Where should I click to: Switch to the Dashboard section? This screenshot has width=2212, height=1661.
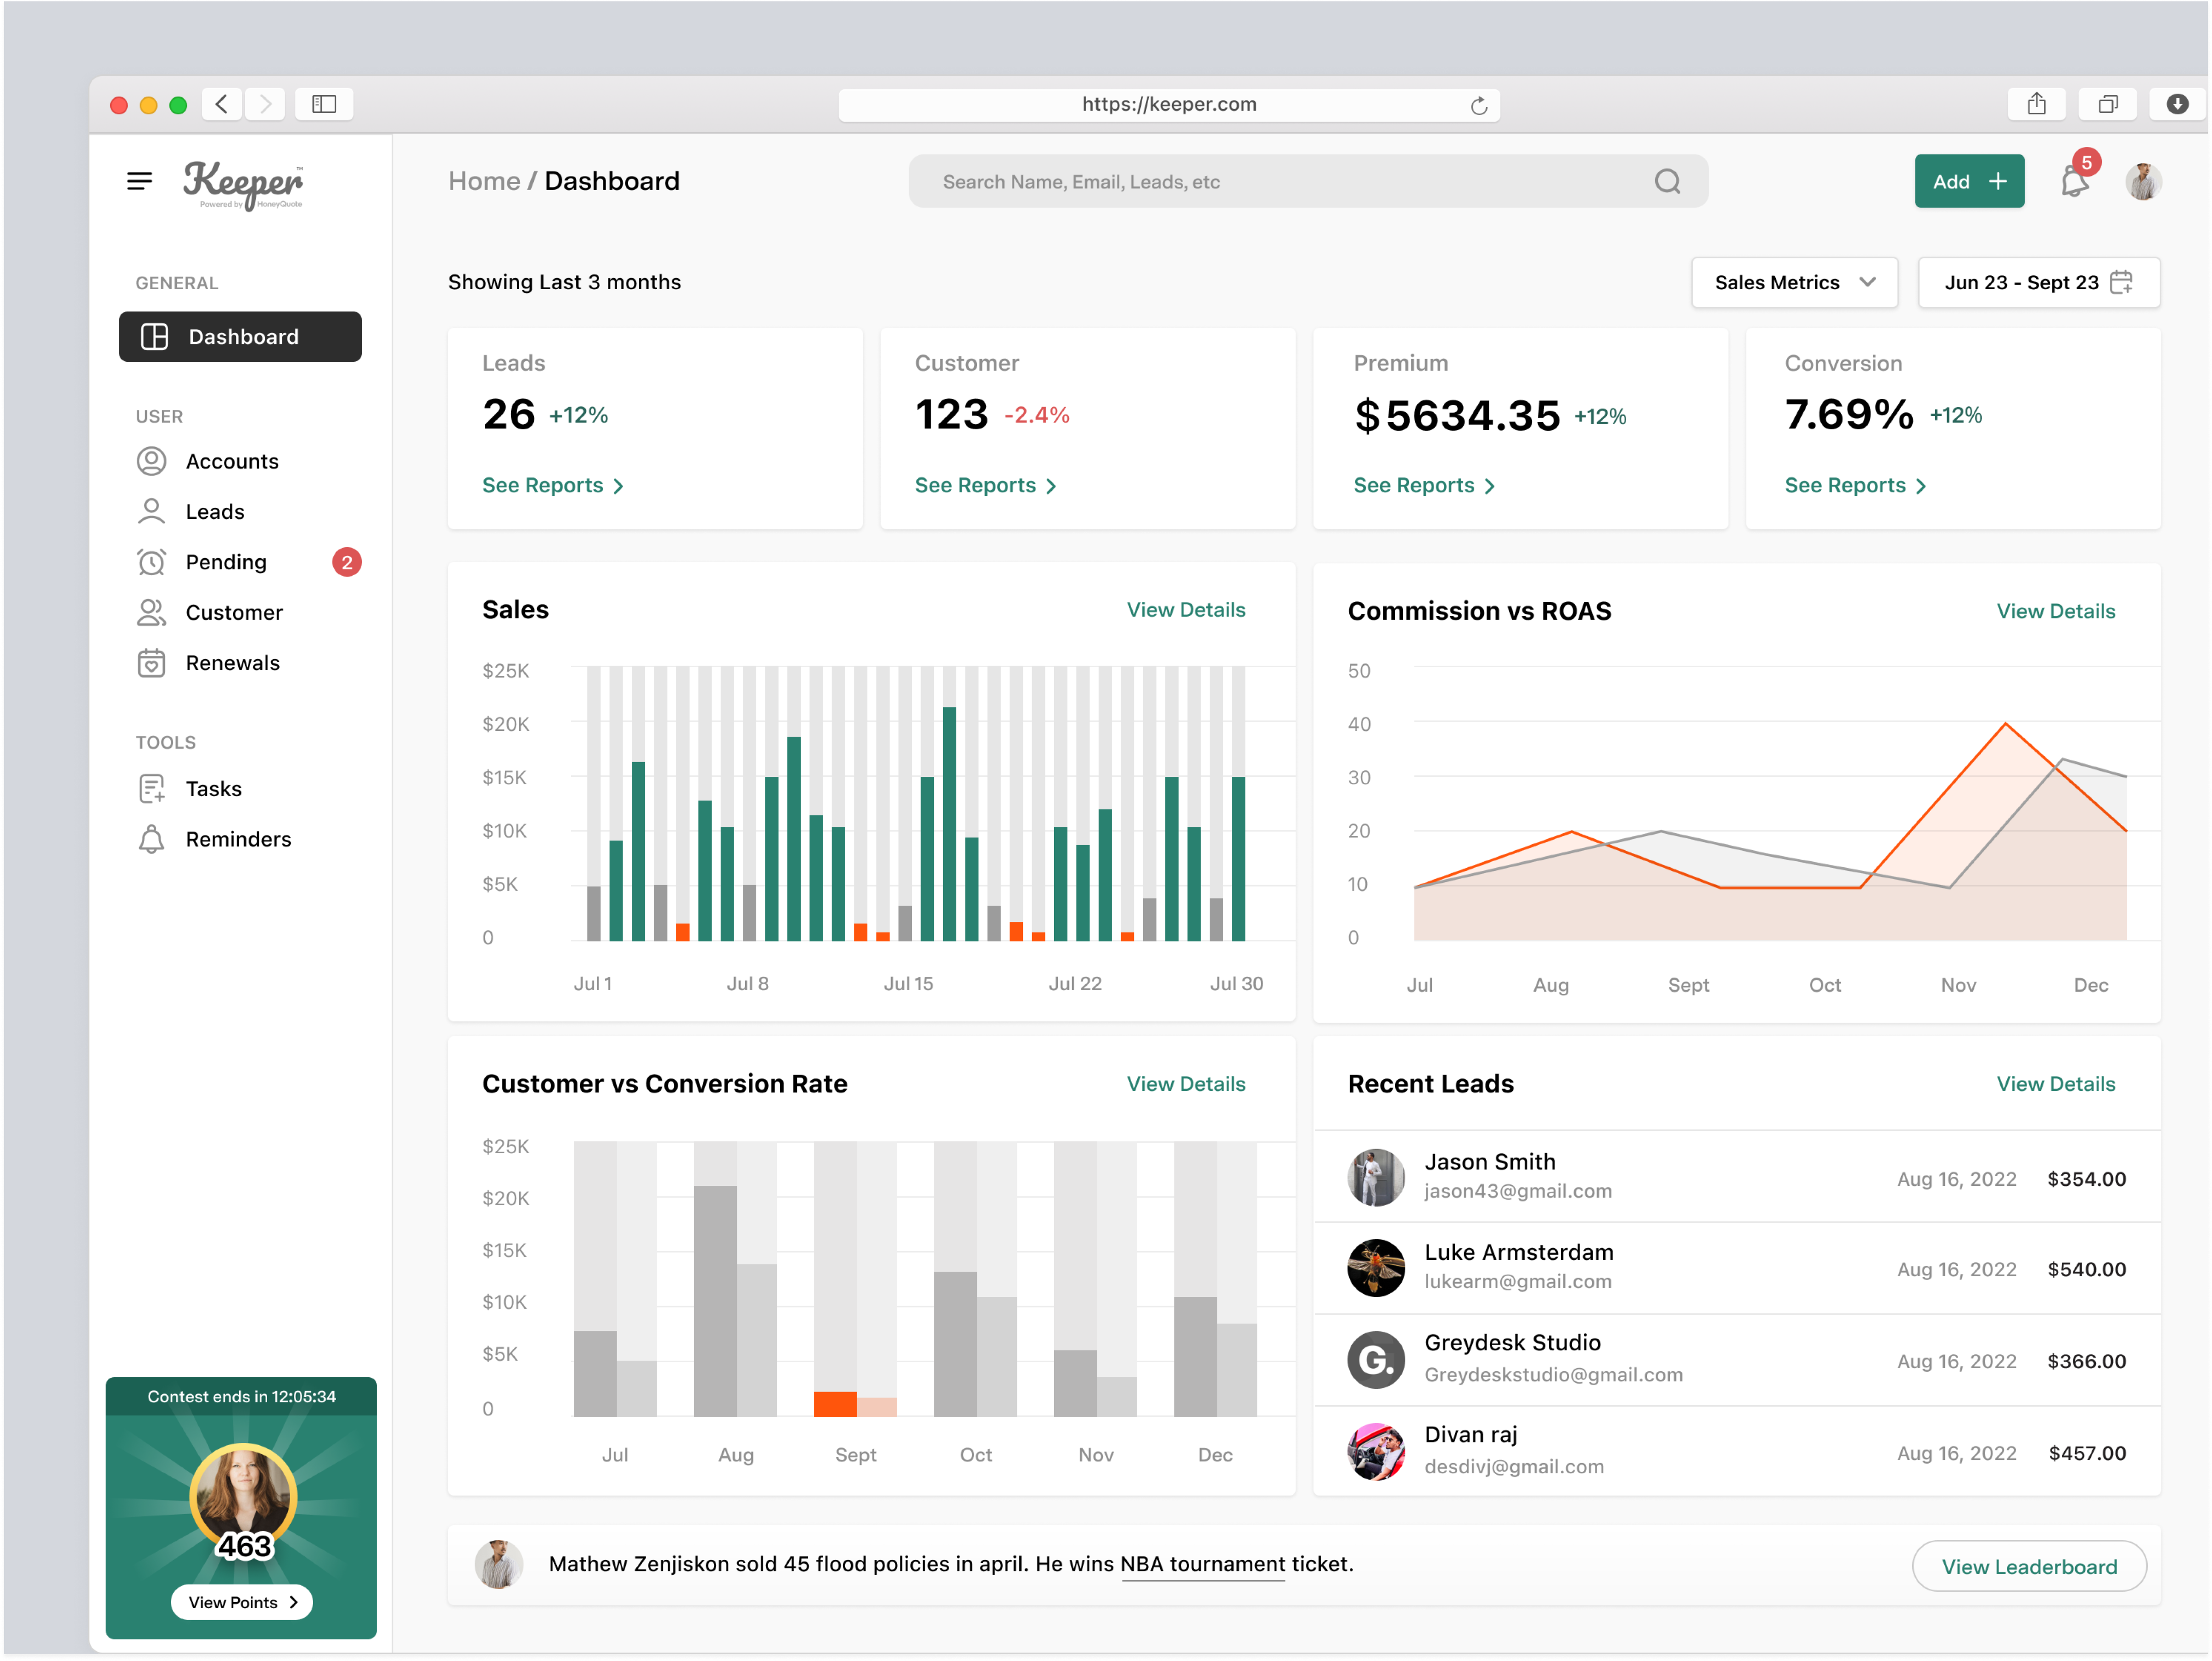tap(240, 337)
